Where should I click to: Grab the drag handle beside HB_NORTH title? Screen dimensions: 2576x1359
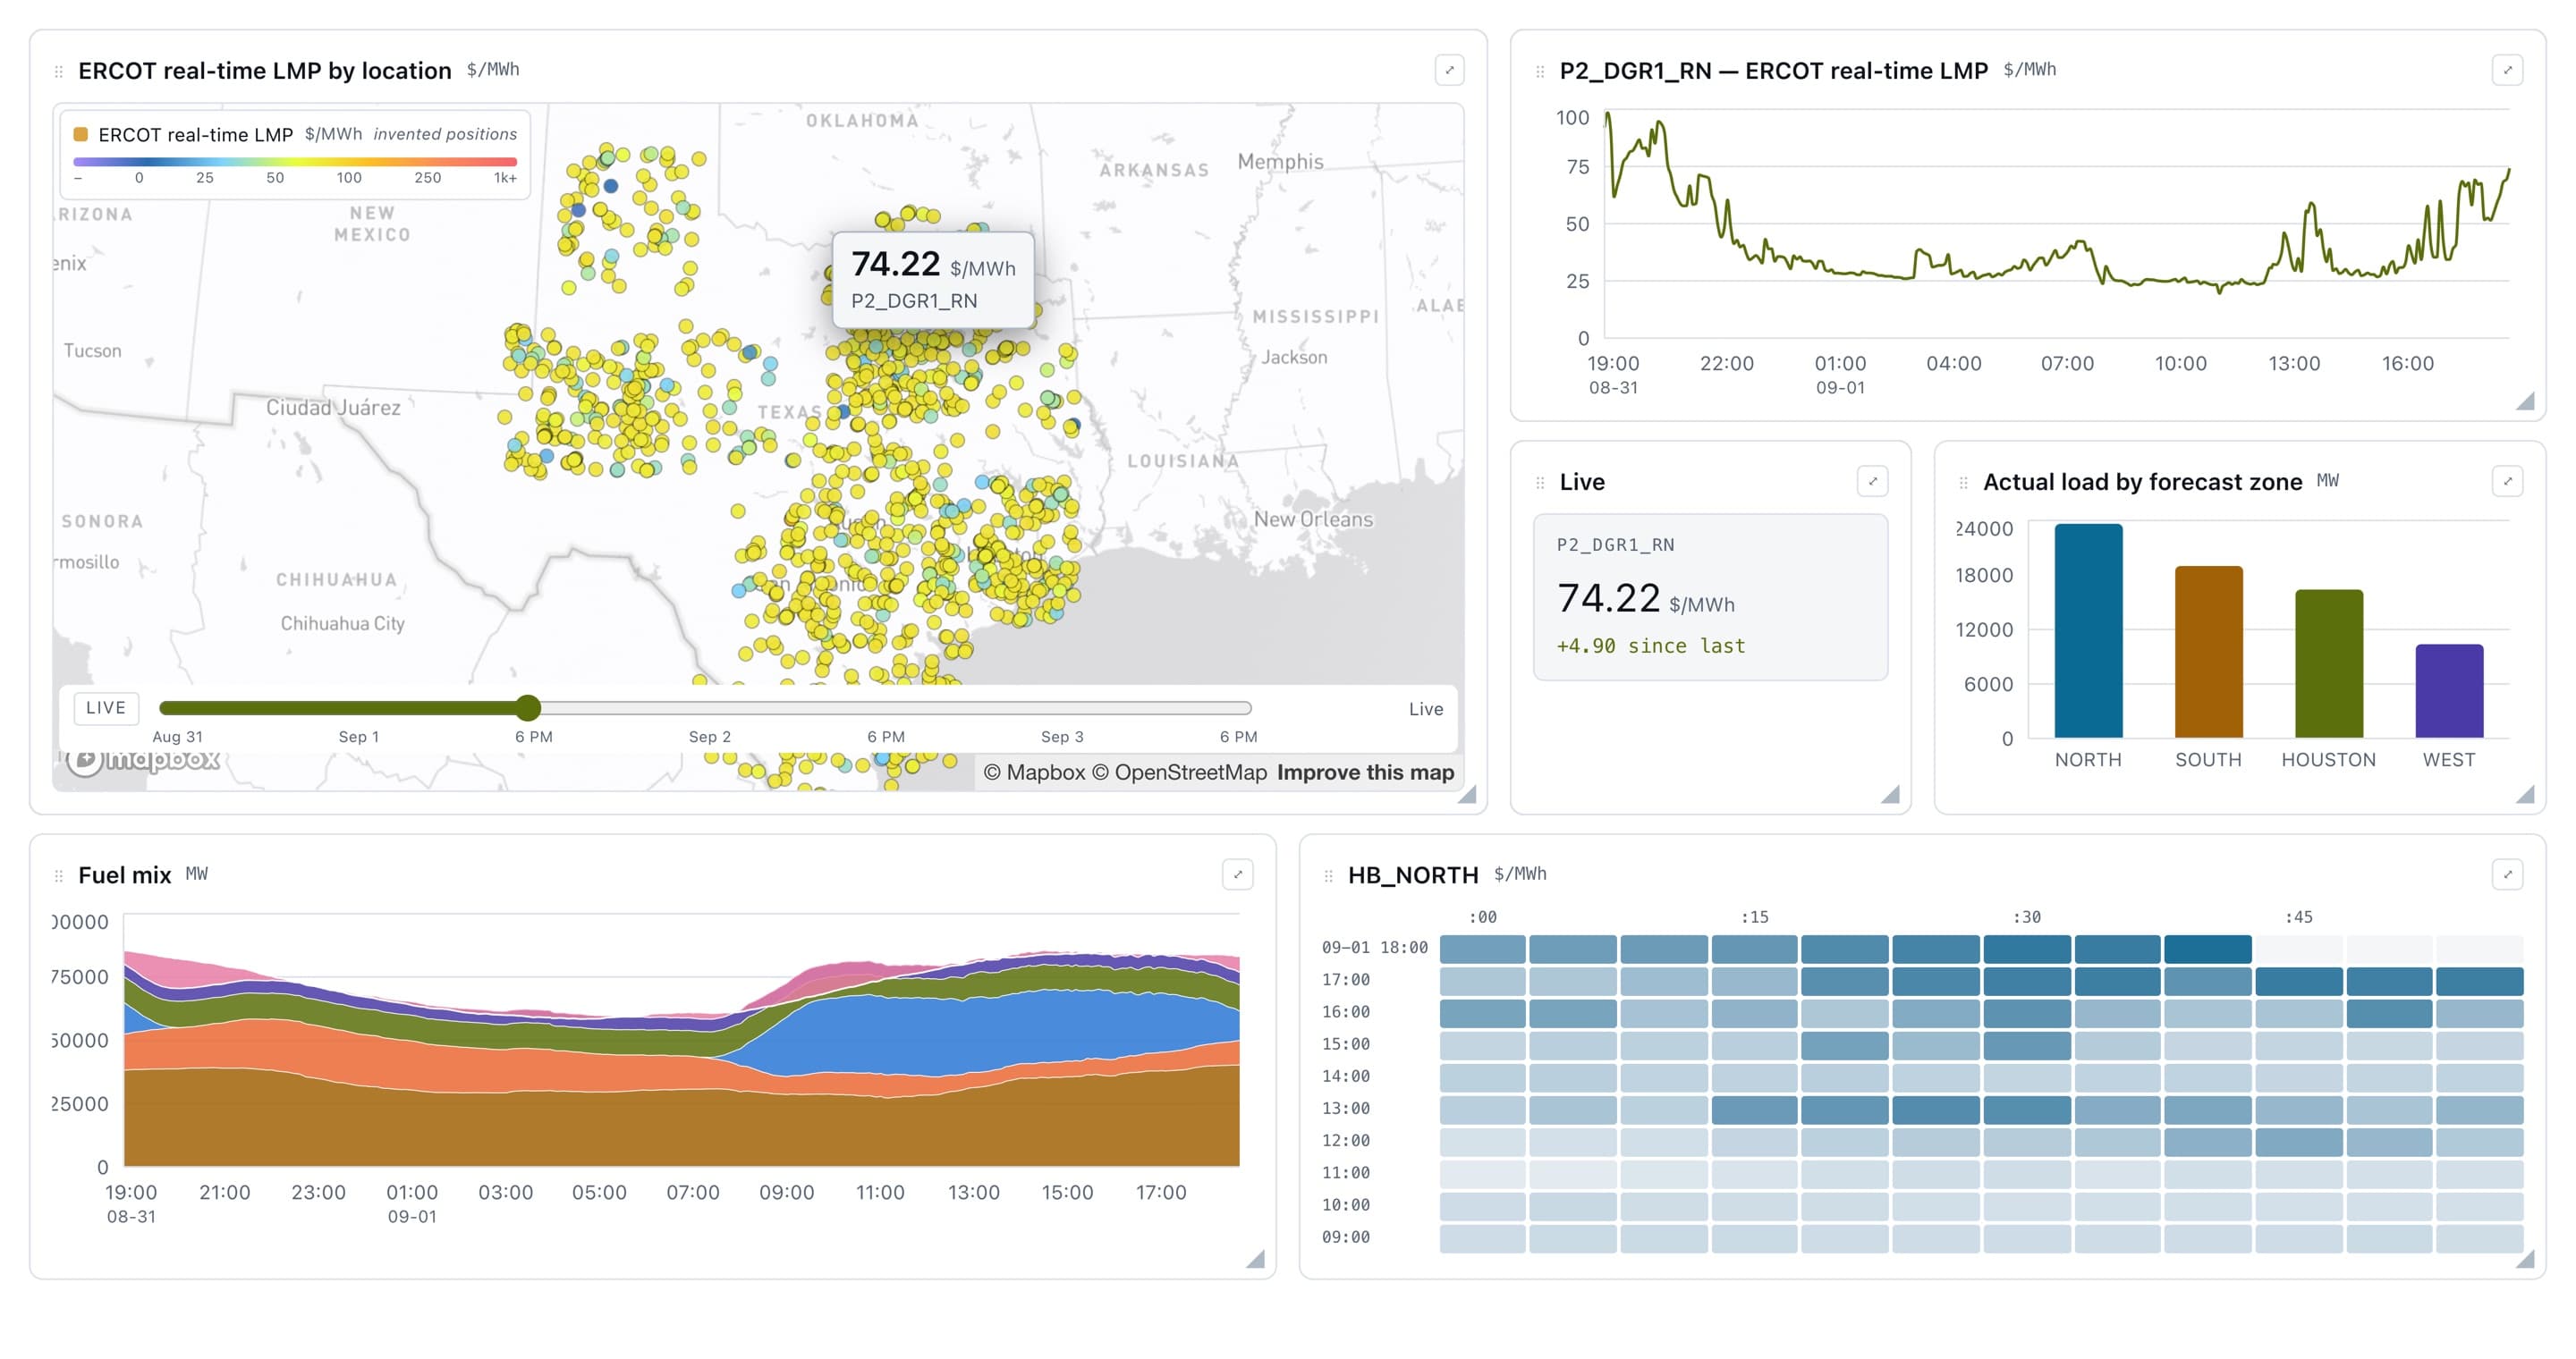1328,876
